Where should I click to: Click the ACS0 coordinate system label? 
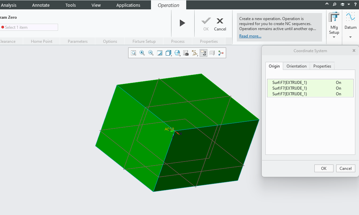tap(169, 129)
